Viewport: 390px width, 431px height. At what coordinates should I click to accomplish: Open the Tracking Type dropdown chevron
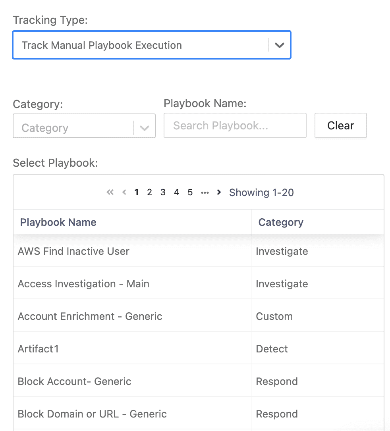click(x=280, y=45)
